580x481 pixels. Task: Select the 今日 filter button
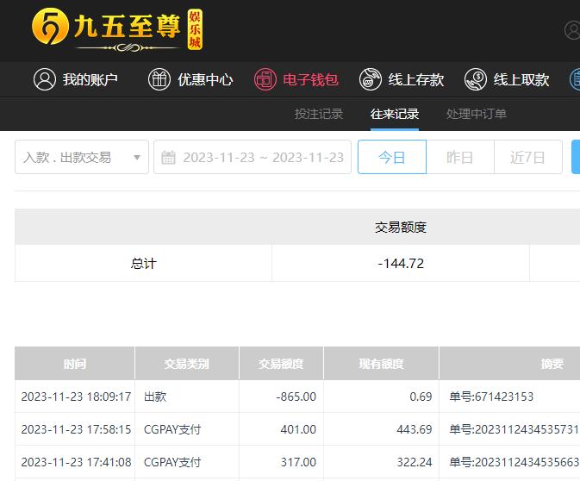tap(392, 157)
